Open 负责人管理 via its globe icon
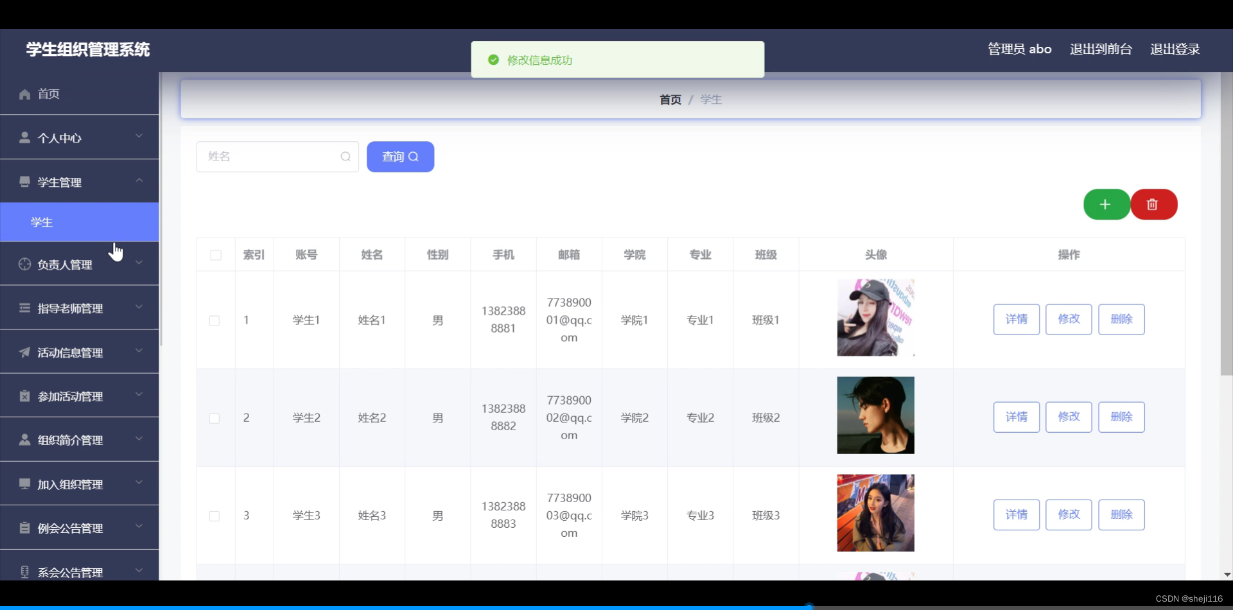This screenshot has height=610, width=1233. 24,264
